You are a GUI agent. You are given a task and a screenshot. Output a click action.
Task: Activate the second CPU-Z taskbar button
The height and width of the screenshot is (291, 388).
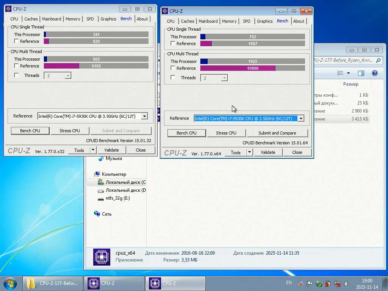[x=175, y=283]
